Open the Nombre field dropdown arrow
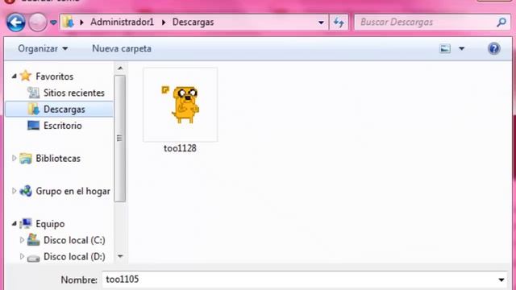This screenshot has height=290, width=516. [x=501, y=280]
